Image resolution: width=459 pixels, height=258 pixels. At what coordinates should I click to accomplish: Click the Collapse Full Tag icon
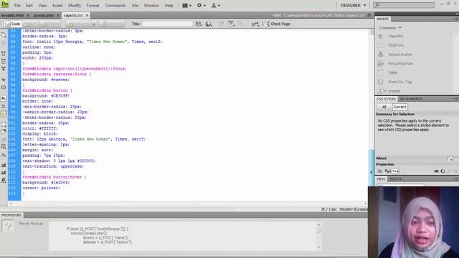point(4,54)
